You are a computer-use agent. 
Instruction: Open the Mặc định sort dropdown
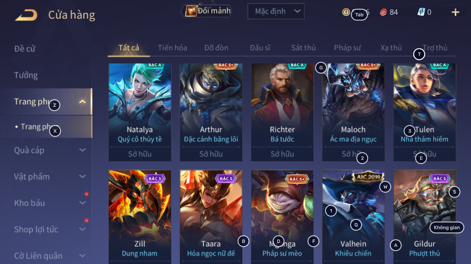276,12
